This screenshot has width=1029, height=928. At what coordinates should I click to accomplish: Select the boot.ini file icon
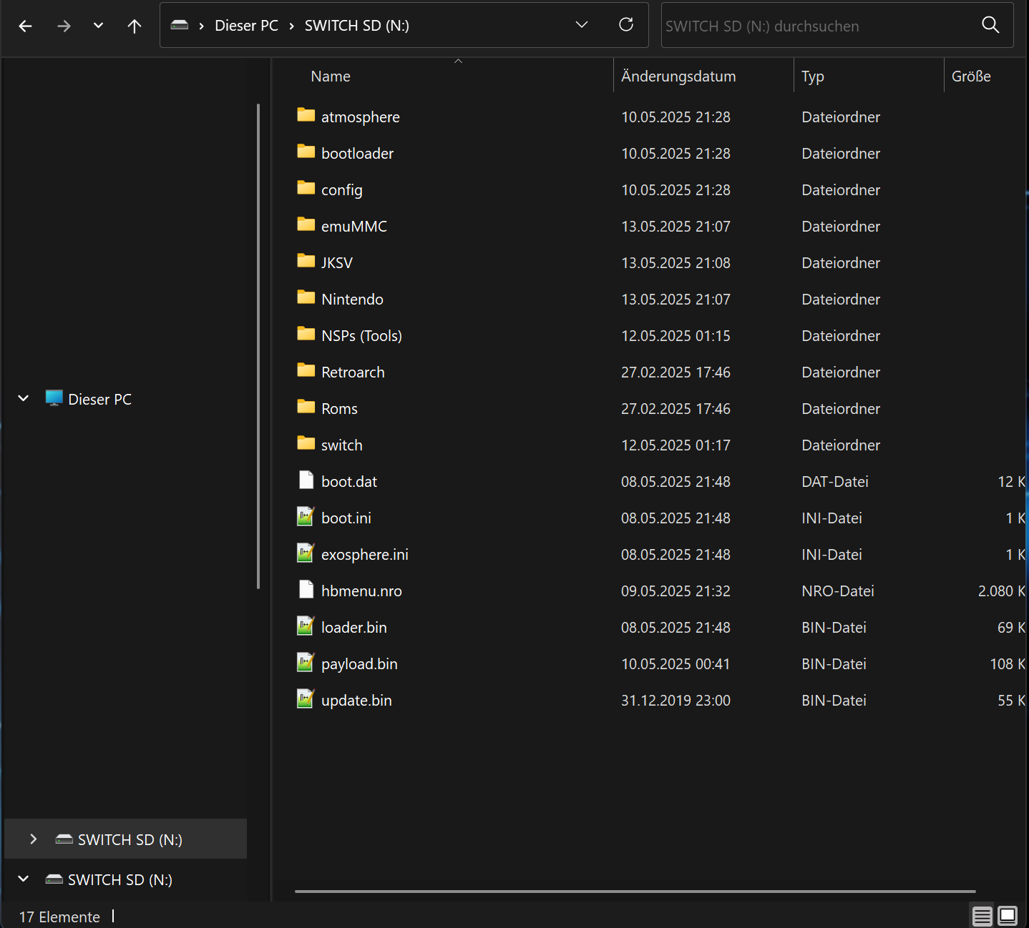point(306,516)
